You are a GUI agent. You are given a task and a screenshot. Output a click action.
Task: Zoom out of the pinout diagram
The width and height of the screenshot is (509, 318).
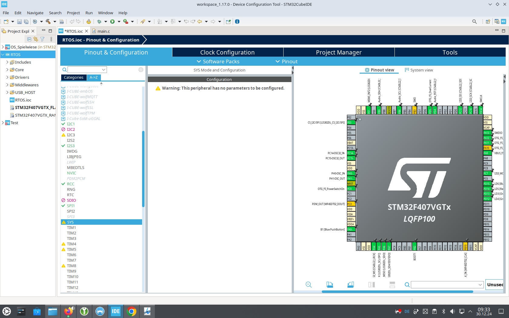point(308,285)
